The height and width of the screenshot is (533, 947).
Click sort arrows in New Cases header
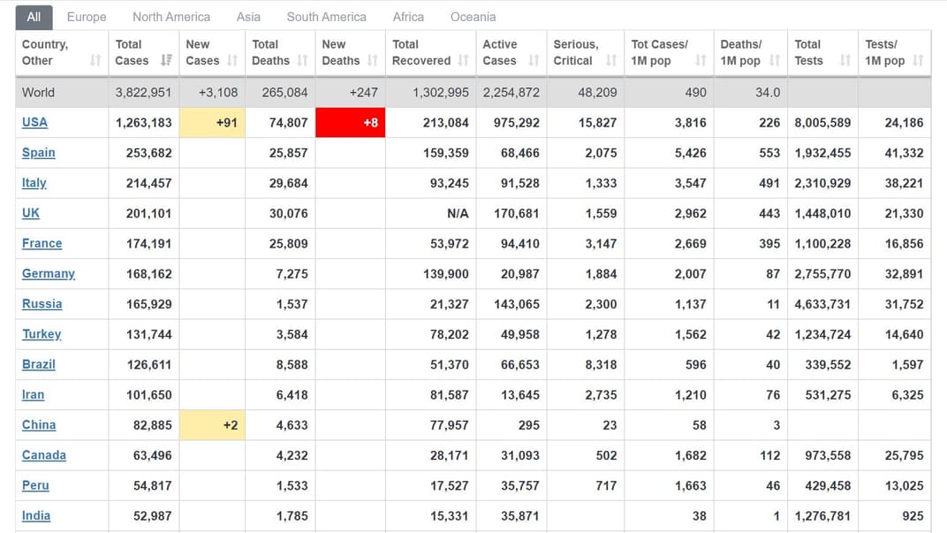(x=232, y=61)
